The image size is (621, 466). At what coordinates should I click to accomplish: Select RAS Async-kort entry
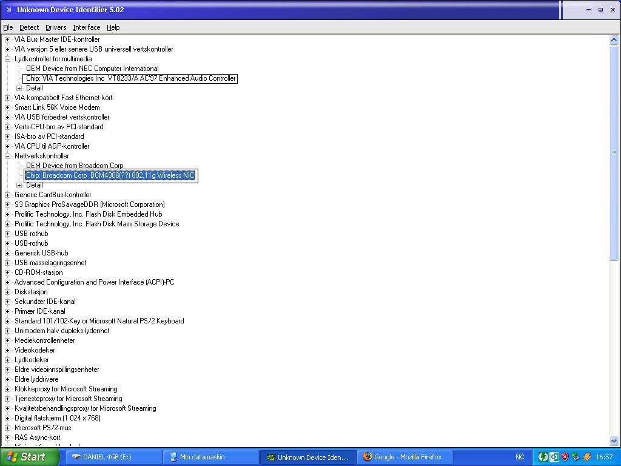click(x=37, y=437)
